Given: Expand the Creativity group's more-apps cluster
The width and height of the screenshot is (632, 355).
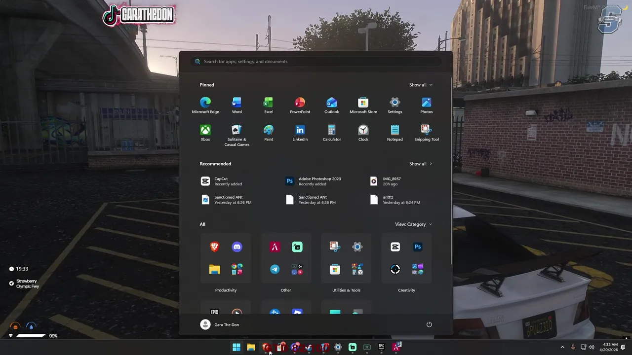Looking at the screenshot, I should pos(418,269).
